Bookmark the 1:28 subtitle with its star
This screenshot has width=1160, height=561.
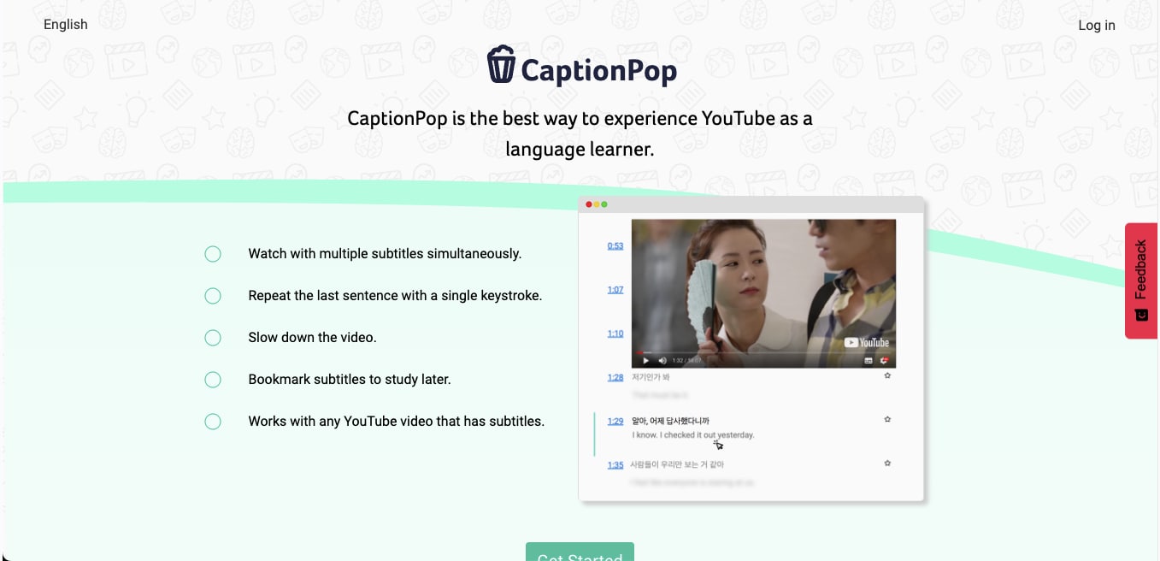click(x=887, y=375)
